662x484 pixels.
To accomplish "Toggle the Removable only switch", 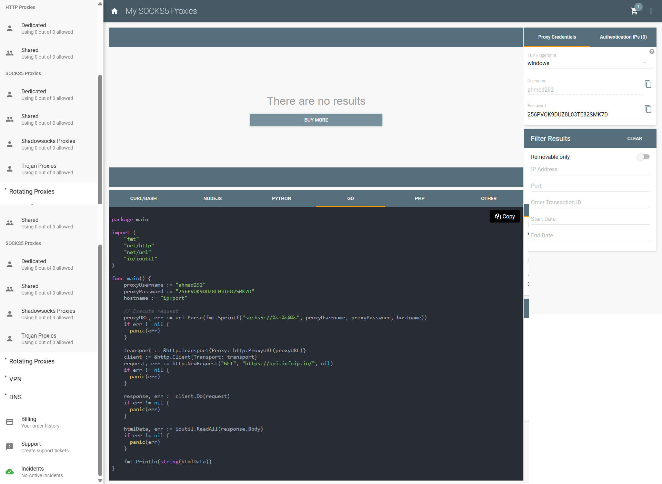I will click(x=643, y=157).
